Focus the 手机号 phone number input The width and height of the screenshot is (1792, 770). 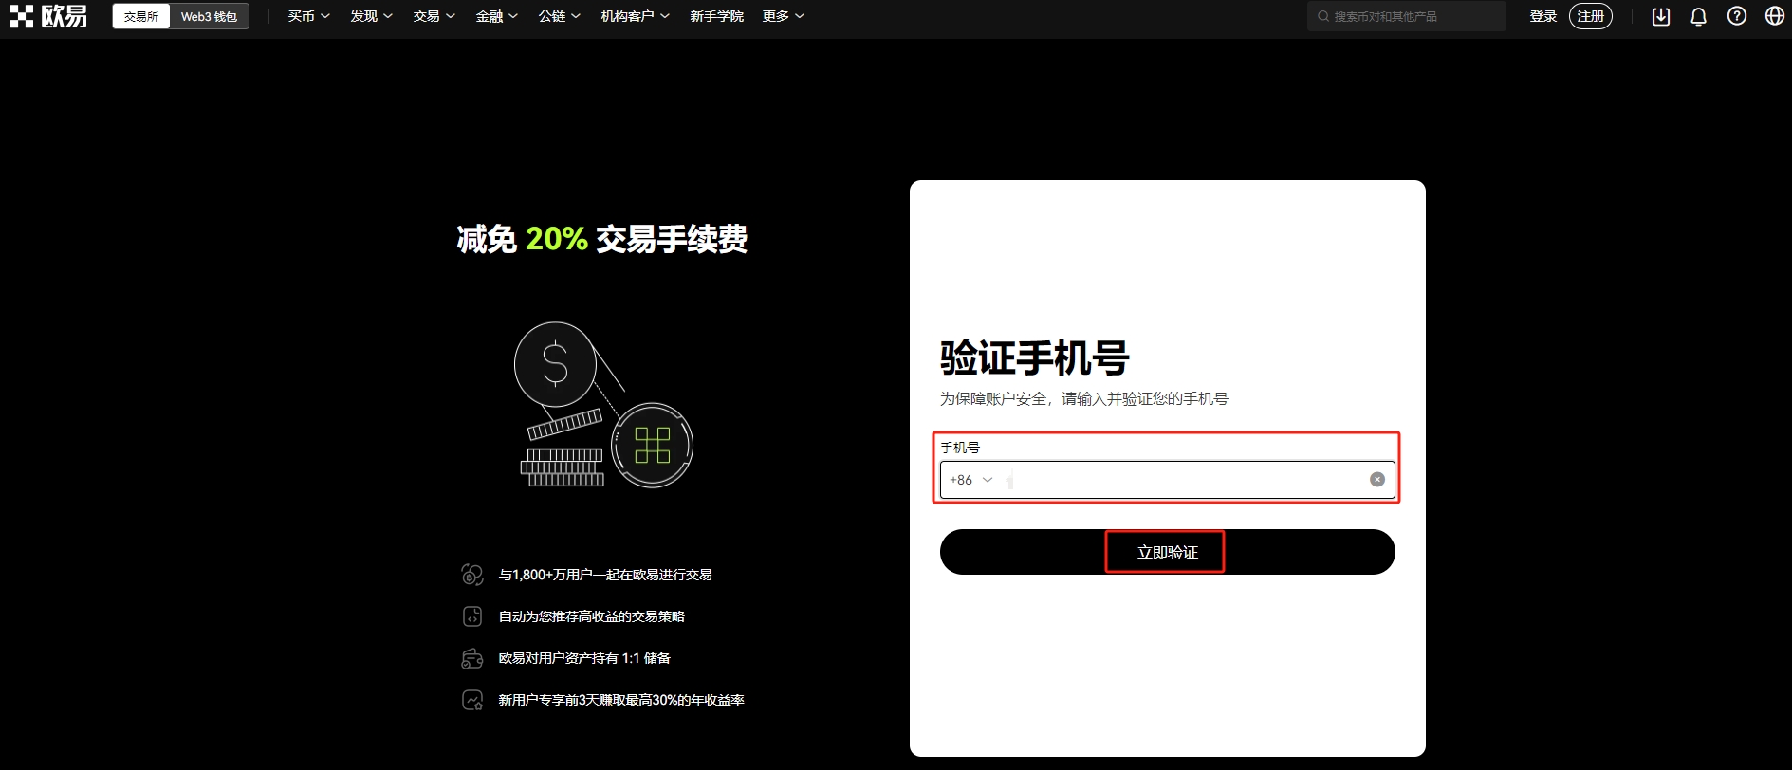1186,480
